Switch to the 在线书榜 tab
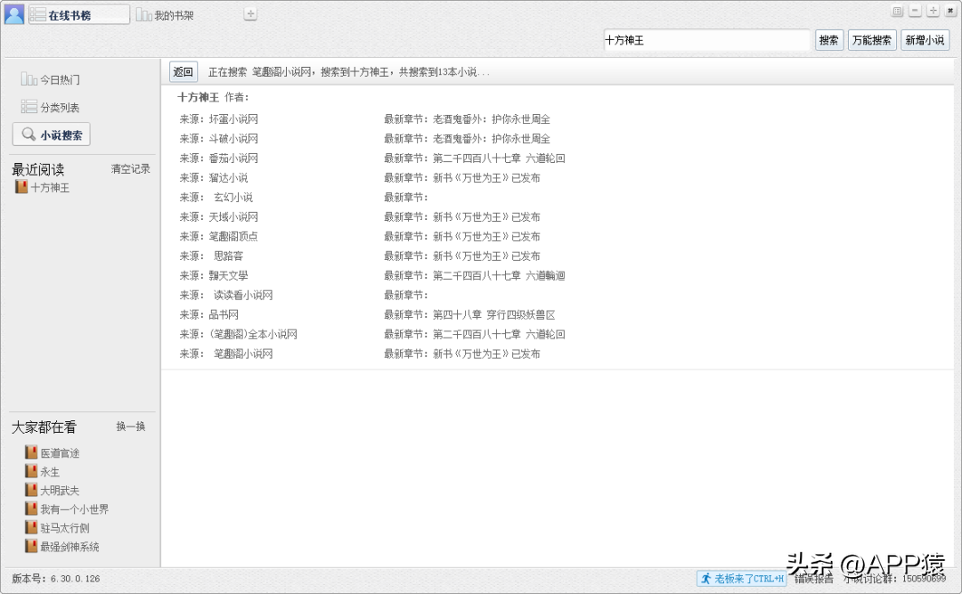The height and width of the screenshot is (594, 962). point(79,15)
